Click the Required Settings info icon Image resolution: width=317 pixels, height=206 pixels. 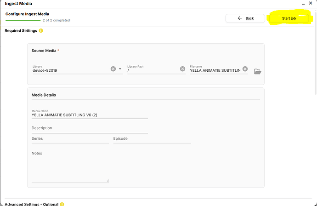tap(41, 31)
